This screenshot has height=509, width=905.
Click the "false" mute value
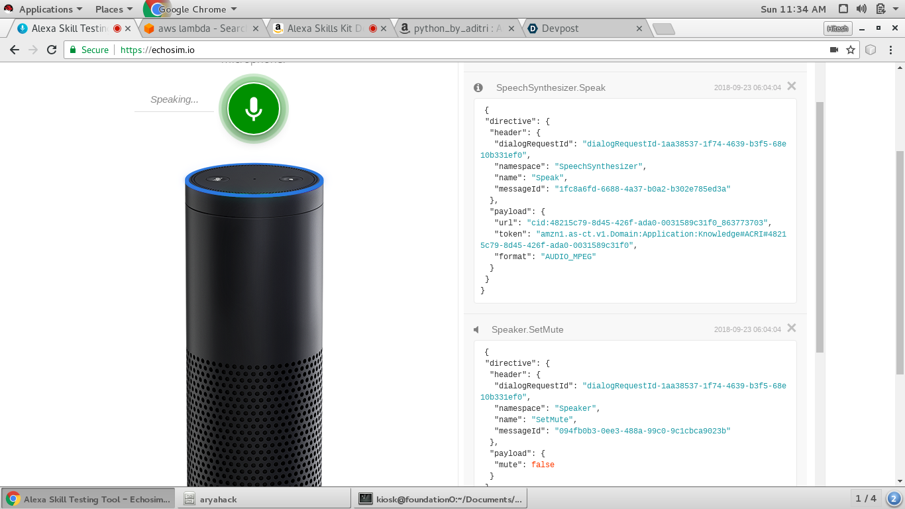click(543, 465)
